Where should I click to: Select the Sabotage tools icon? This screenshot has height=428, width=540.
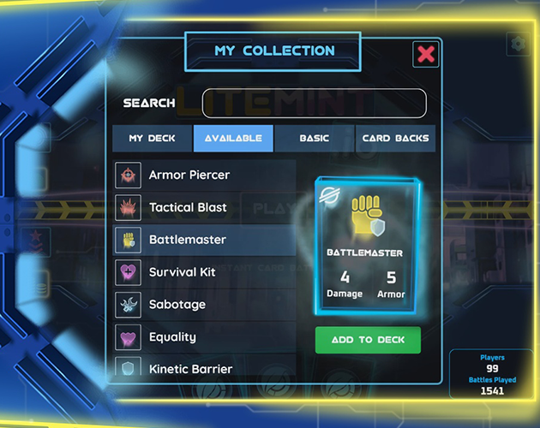[x=128, y=305]
